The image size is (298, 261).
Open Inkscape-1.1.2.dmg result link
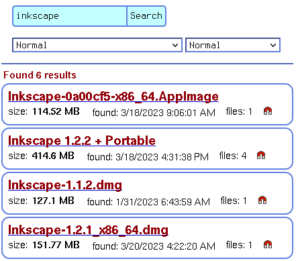pyautogui.click(x=65, y=185)
